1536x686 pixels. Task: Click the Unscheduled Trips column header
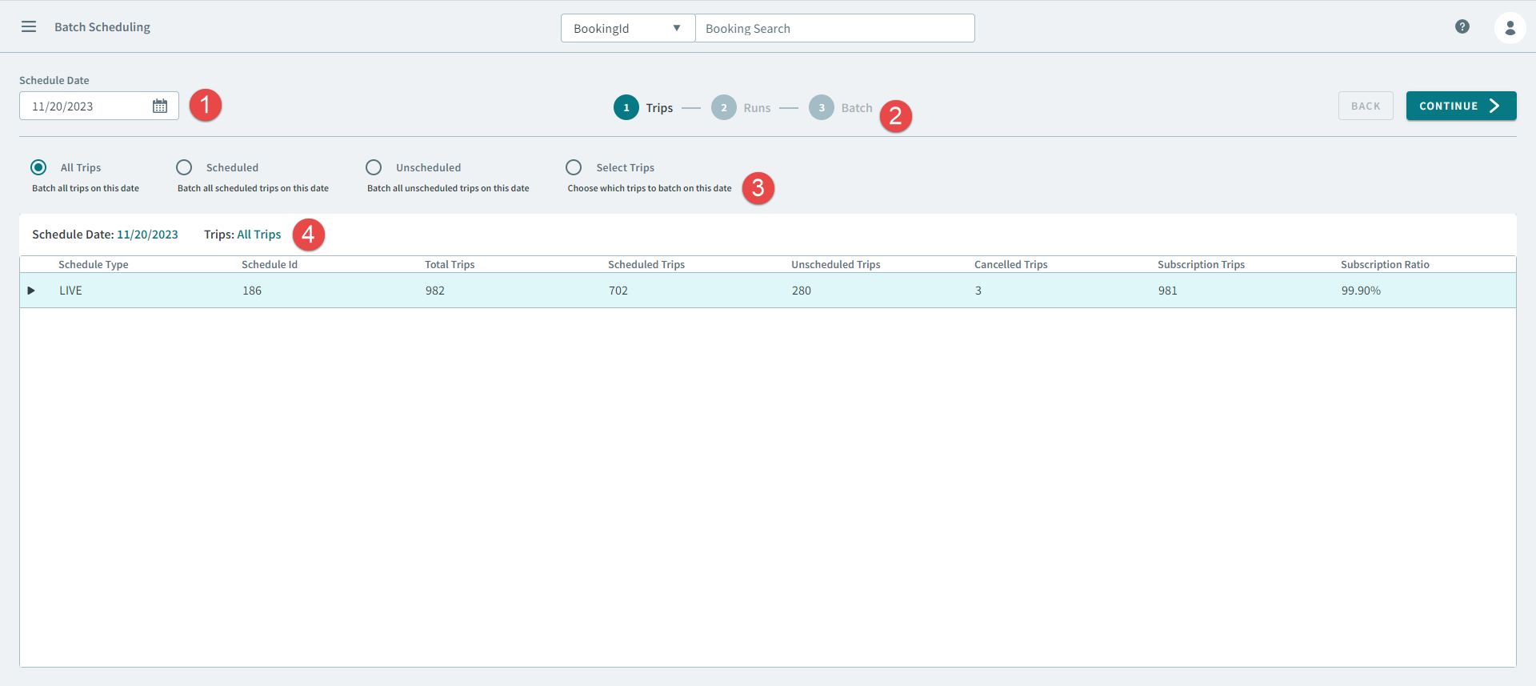click(836, 264)
